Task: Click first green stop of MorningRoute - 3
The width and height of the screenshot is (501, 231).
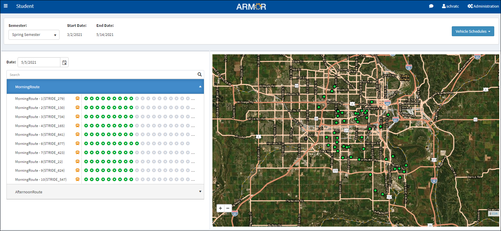Action: tap(86, 117)
